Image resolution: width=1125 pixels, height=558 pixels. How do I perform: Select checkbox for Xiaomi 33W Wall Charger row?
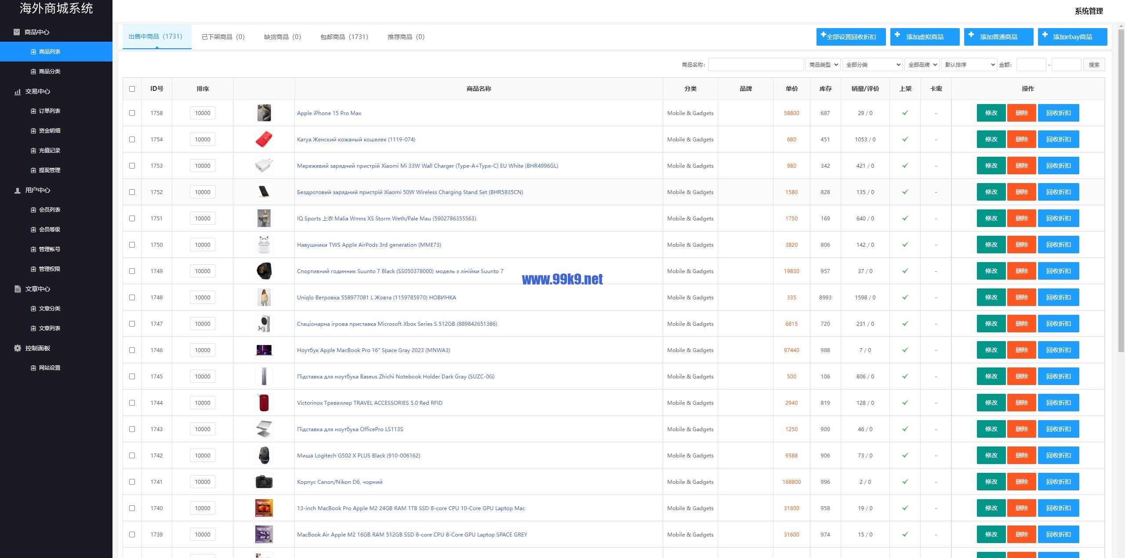(x=132, y=166)
